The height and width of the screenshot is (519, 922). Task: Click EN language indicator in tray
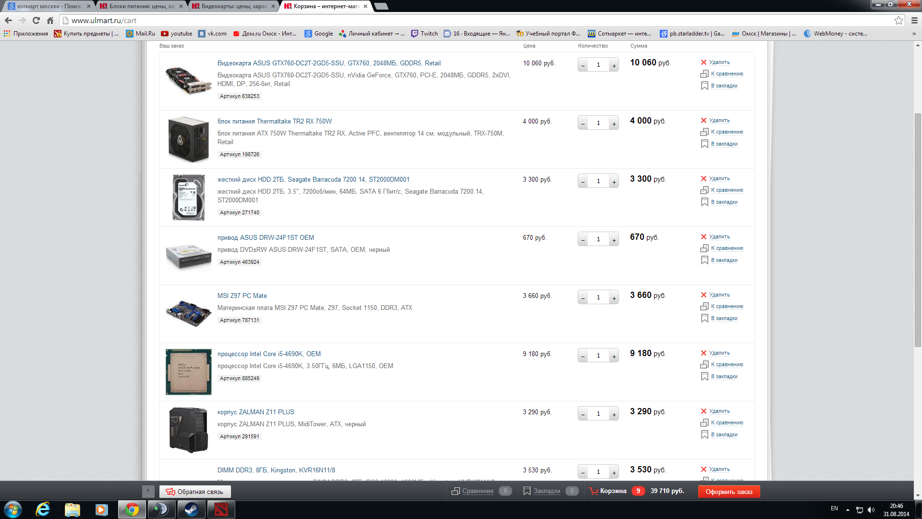pos(834,508)
